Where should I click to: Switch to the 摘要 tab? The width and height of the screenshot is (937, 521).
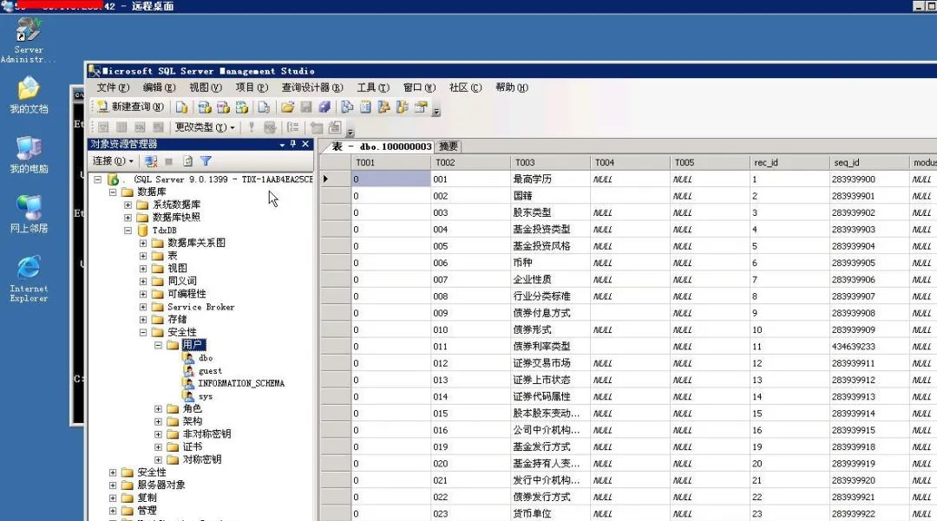449,147
